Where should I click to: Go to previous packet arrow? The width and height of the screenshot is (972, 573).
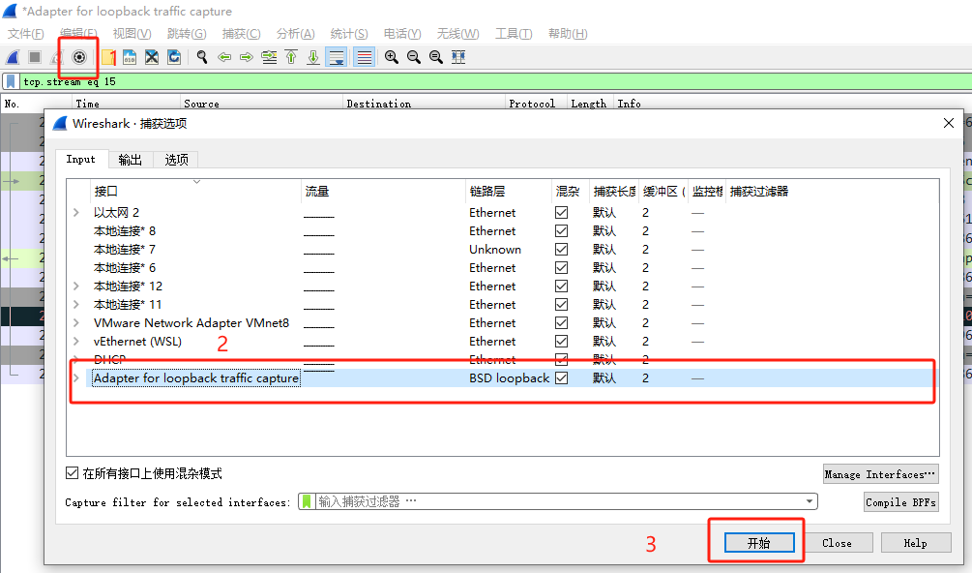click(x=224, y=58)
